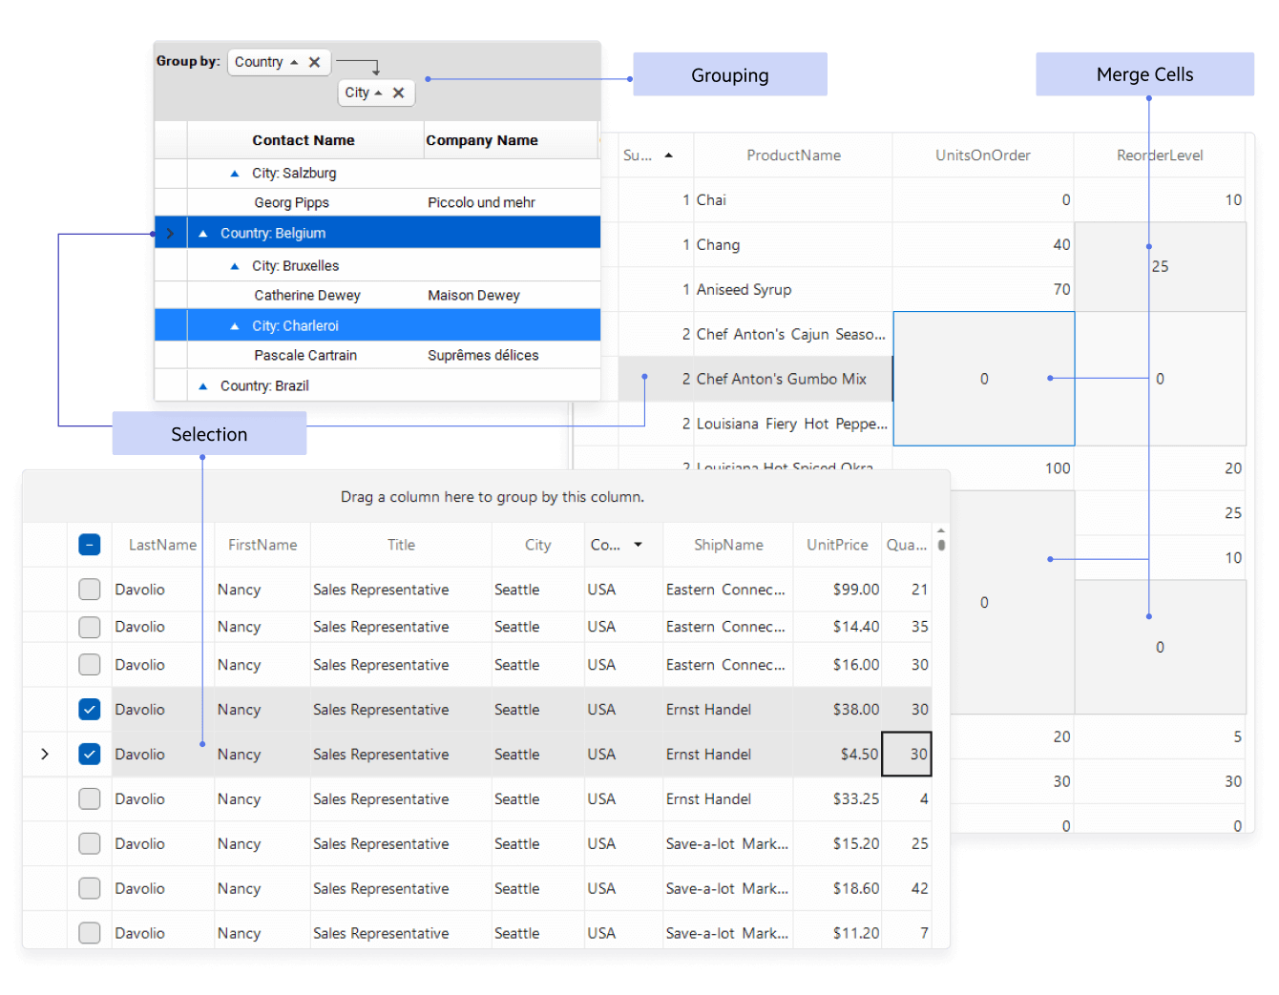Click the row indicator arrow on Country: Belgium
1279x995 pixels.
(170, 232)
